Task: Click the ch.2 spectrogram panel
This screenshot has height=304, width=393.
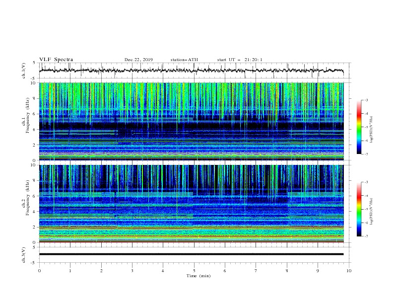Action: [x=191, y=204]
